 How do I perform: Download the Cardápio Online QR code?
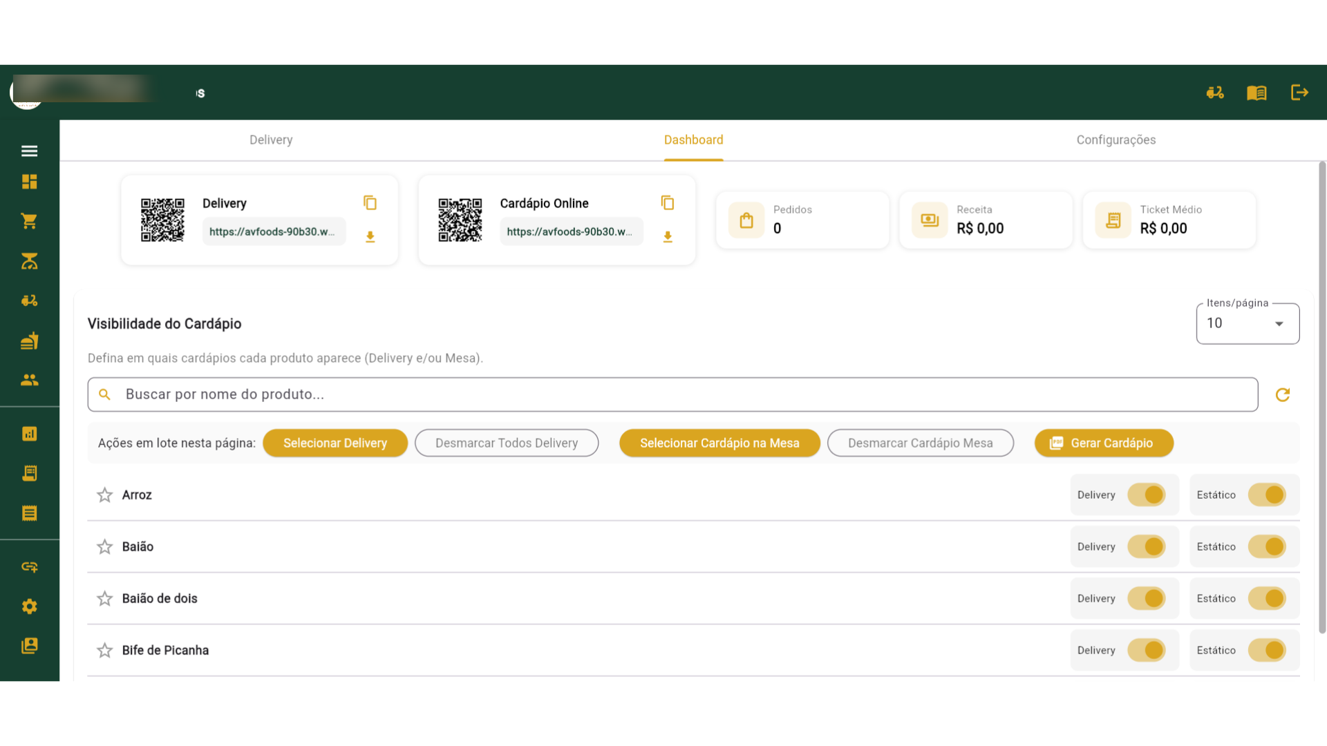pos(668,237)
